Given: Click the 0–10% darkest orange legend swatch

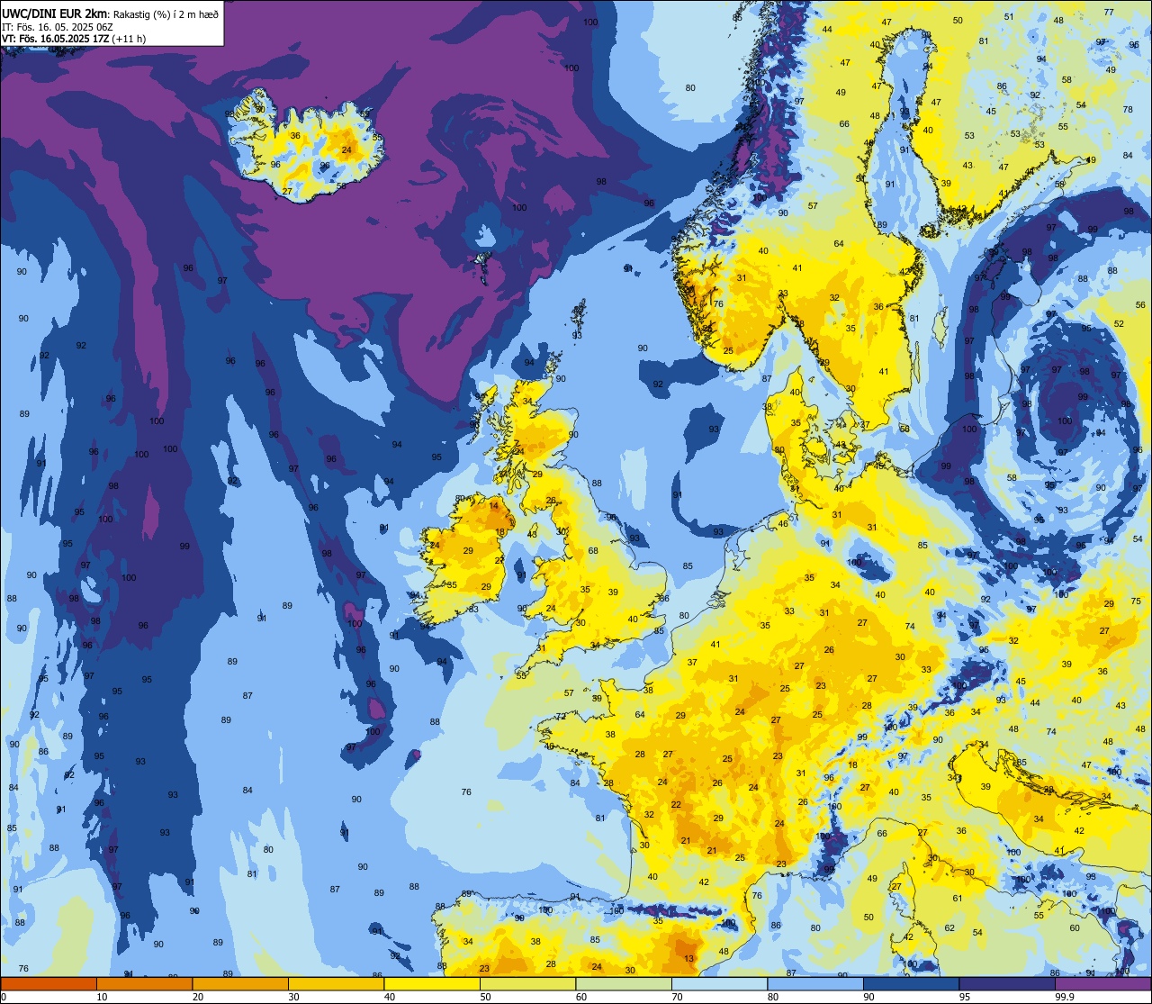Looking at the screenshot, I should 49,984.
